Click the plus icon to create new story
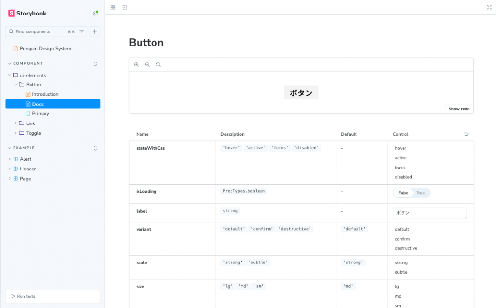496x308 pixels. (x=95, y=31)
